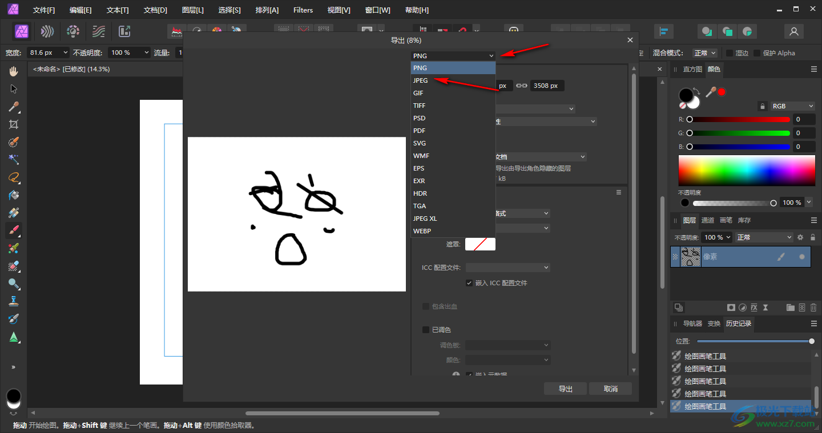Enable the Palettised (已调色) checkbox
Image resolution: width=822 pixels, height=433 pixels.
click(x=425, y=330)
